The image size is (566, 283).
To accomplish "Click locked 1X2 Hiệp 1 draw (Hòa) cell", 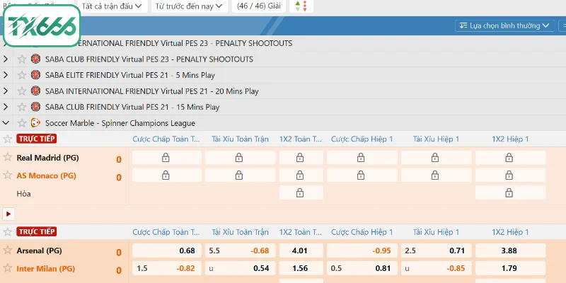I will (510, 192).
